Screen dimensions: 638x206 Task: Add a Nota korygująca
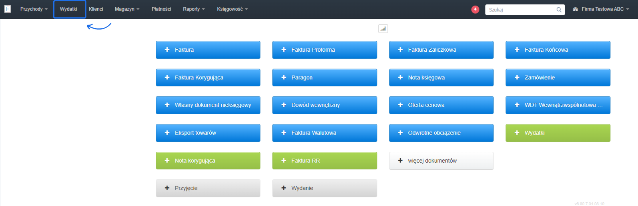click(x=208, y=161)
